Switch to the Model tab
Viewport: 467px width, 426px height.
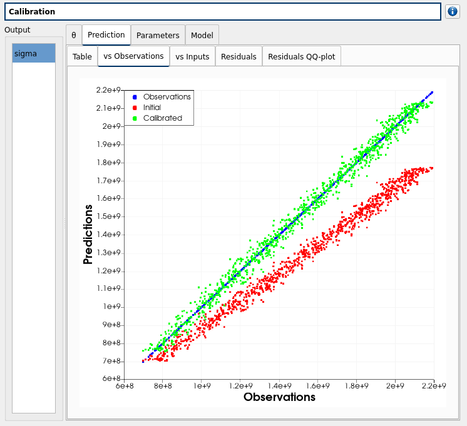click(x=202, y=36)
